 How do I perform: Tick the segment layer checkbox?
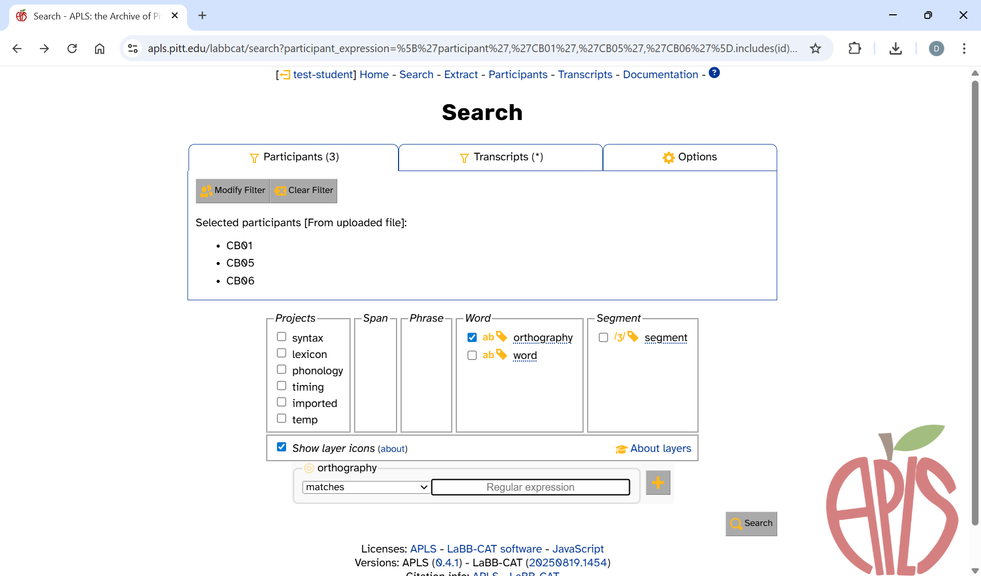click(x=603, y=338)
